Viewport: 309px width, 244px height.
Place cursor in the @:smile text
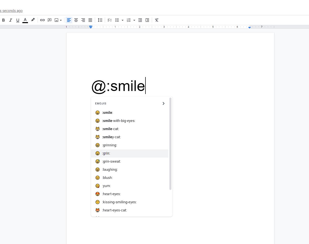click(118, 86)
